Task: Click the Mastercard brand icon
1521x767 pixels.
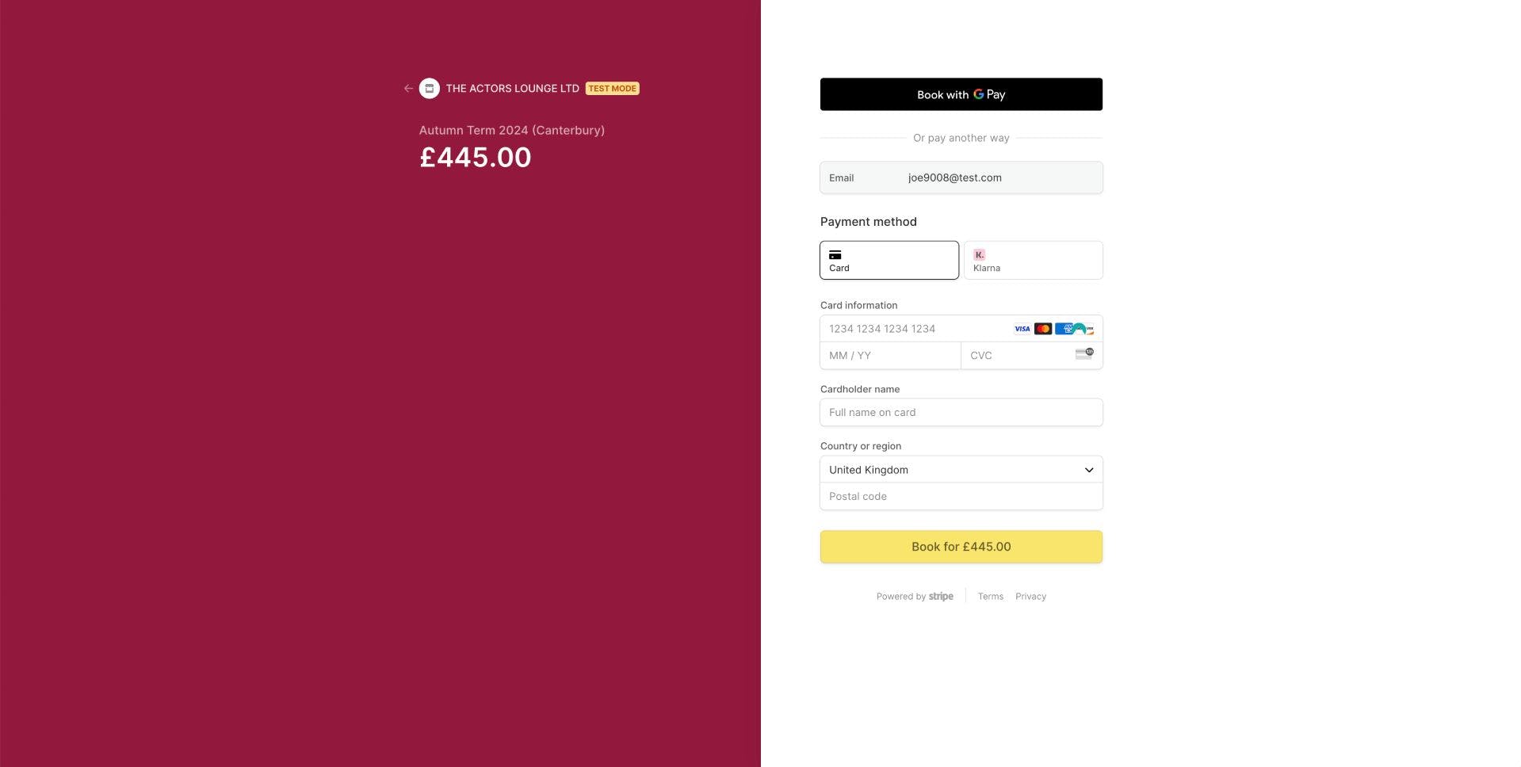Action: coord(1043,329)
